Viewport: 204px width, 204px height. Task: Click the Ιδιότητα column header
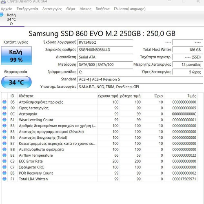(x=58, y=96)
